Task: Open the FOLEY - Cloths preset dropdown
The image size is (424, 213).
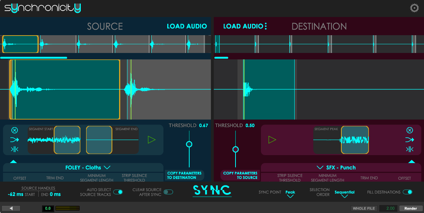Action: [88, 168]
